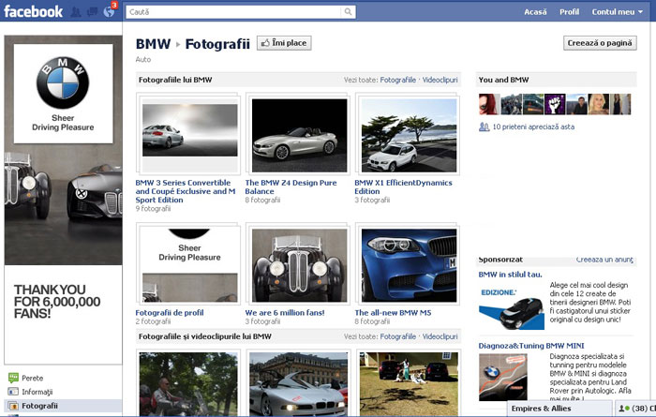The width and height of the screenshot is (656, 417).
Task: Click Diagnoza Tuning ad image
Action: [x=503, y=378]
